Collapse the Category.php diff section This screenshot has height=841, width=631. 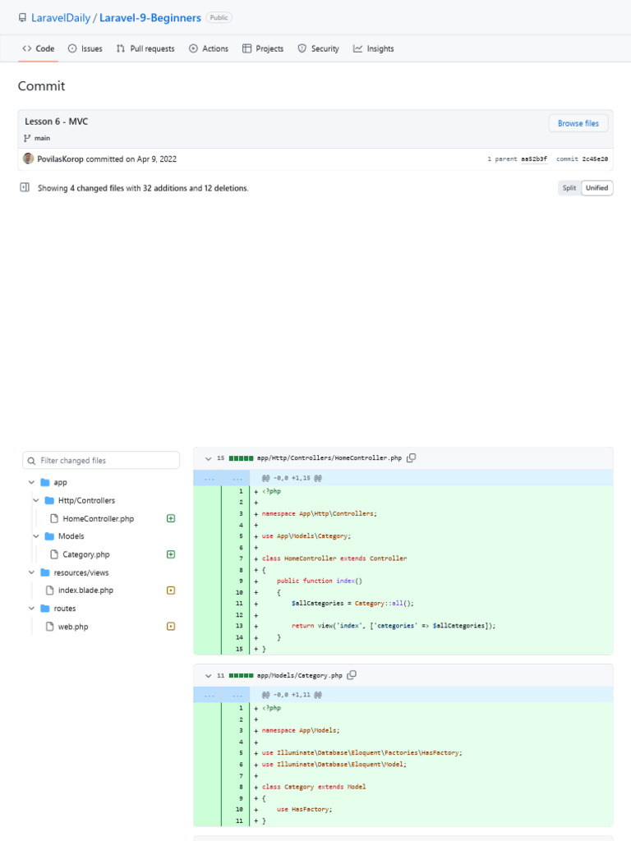[209, 675]
